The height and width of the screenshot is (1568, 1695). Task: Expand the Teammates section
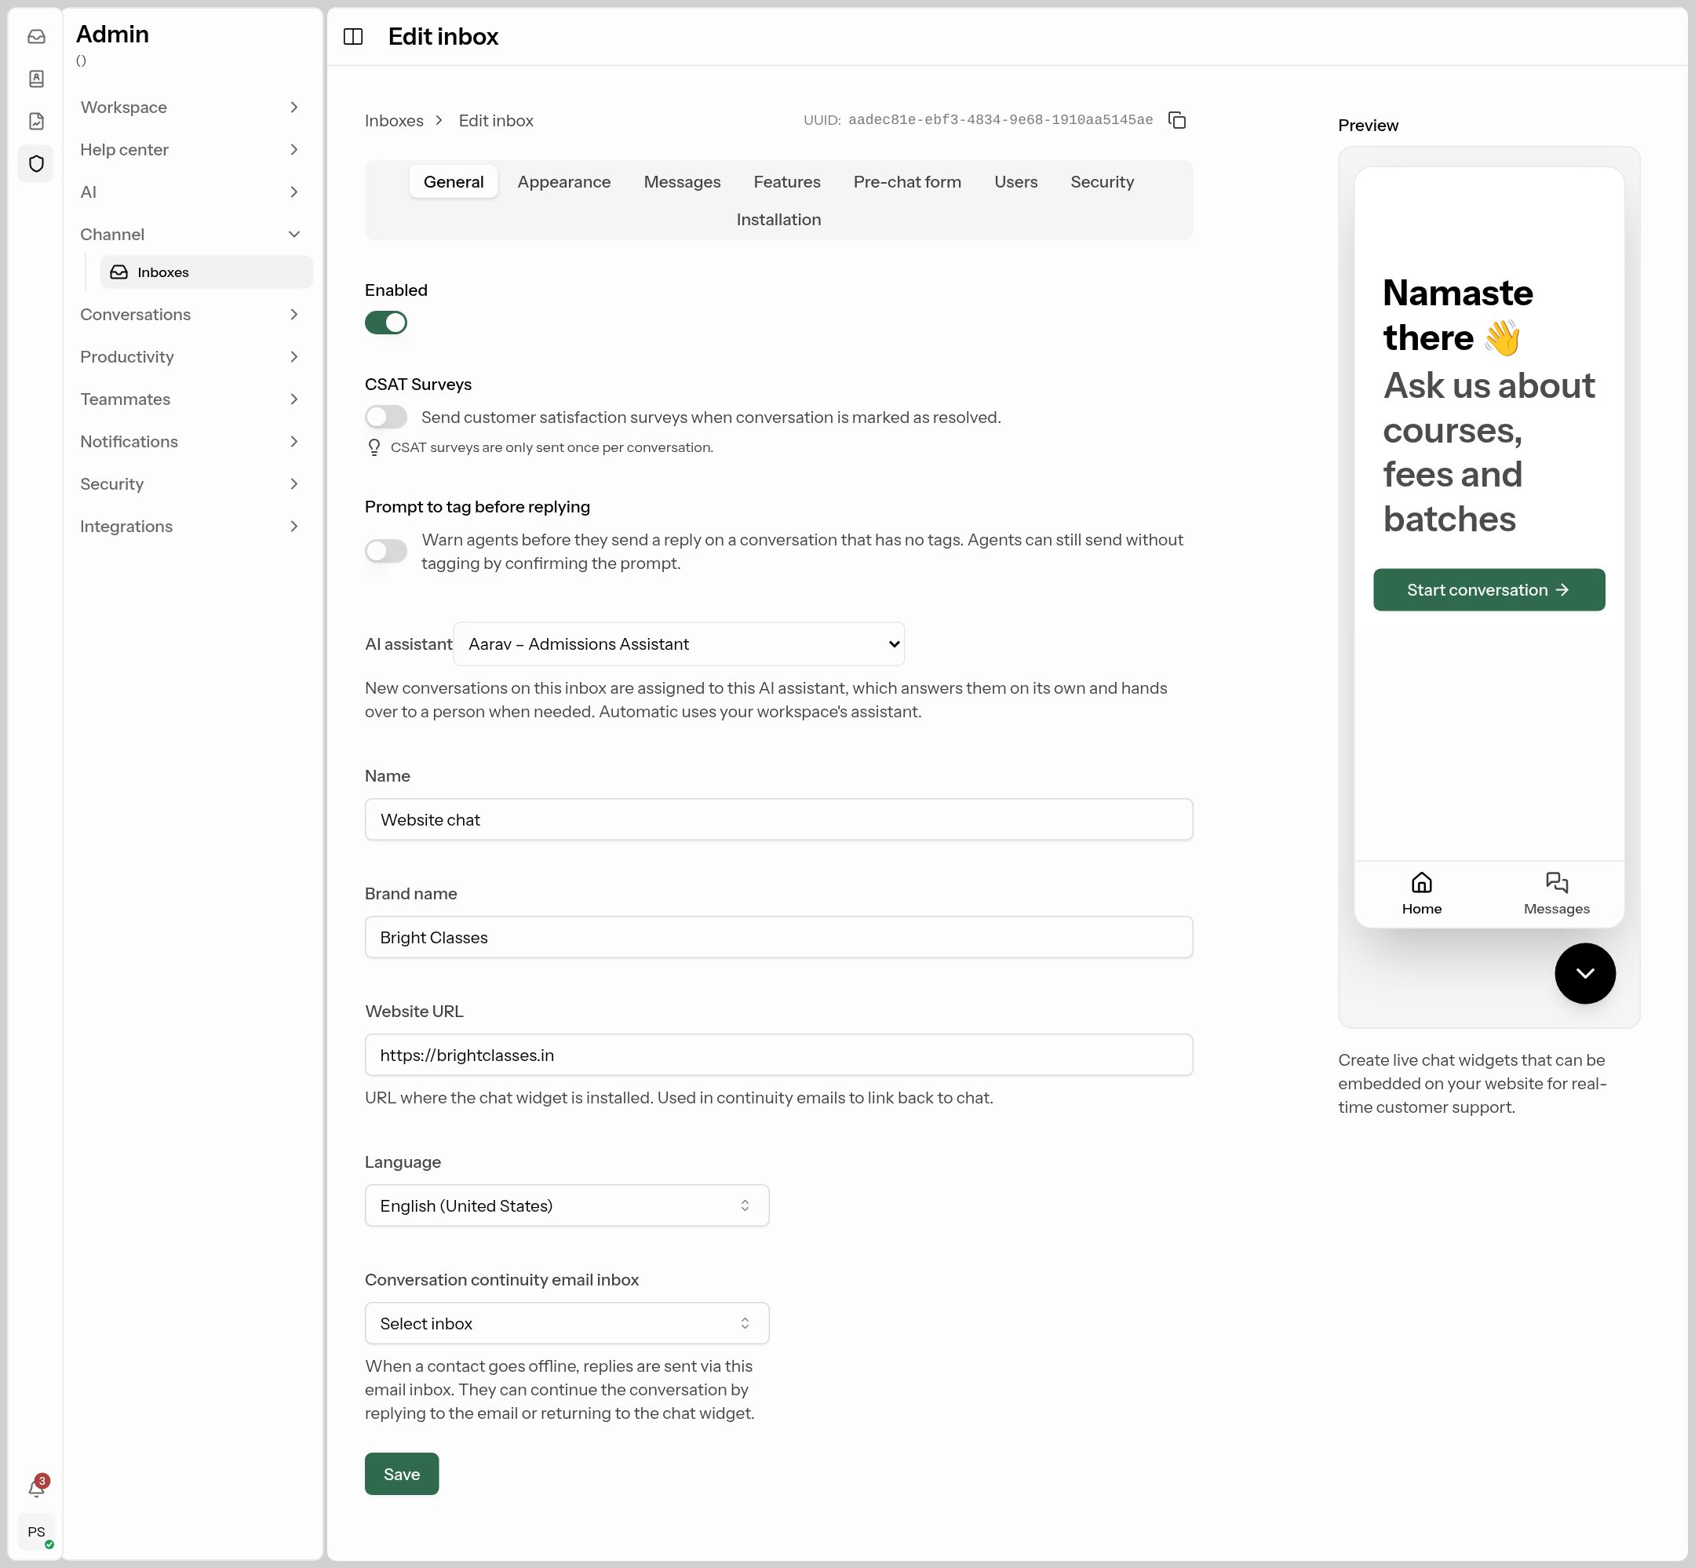coord(190,399)
